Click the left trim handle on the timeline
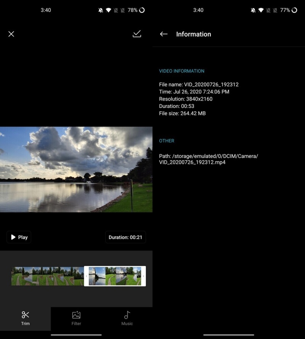Image resolution: width=305 pixels, height=339 pixels. 86,276
